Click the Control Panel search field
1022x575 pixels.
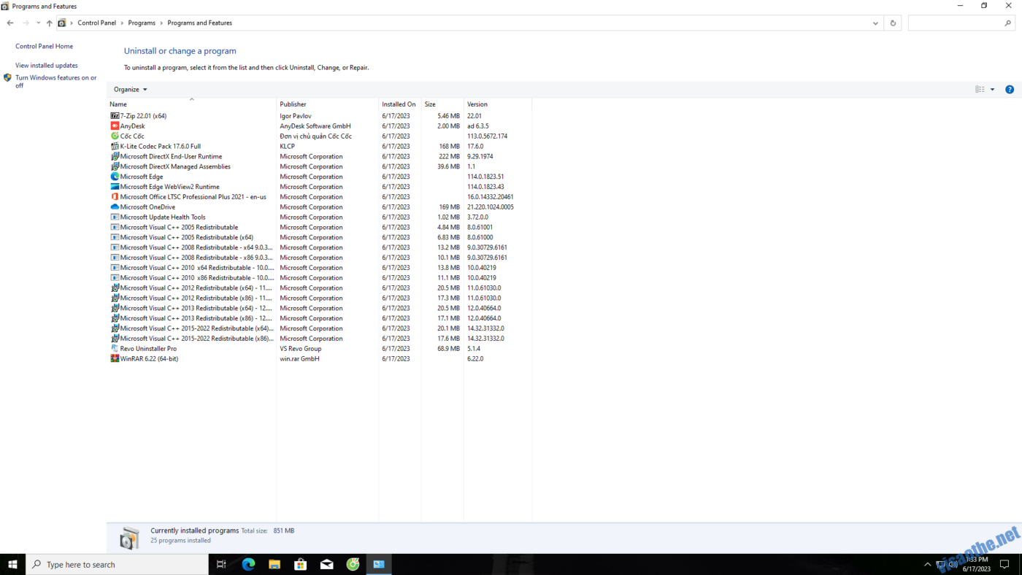click(x=961, y=23)
